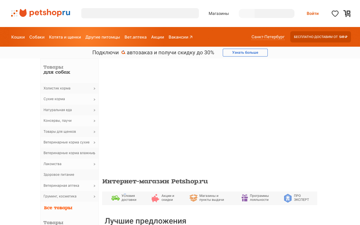The image size is (360, 225).
Task: Open the favorites heart icon
Action: tap(335, 13)
